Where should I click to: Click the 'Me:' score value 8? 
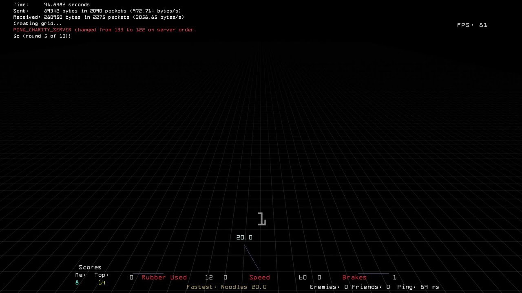[77, 282]
